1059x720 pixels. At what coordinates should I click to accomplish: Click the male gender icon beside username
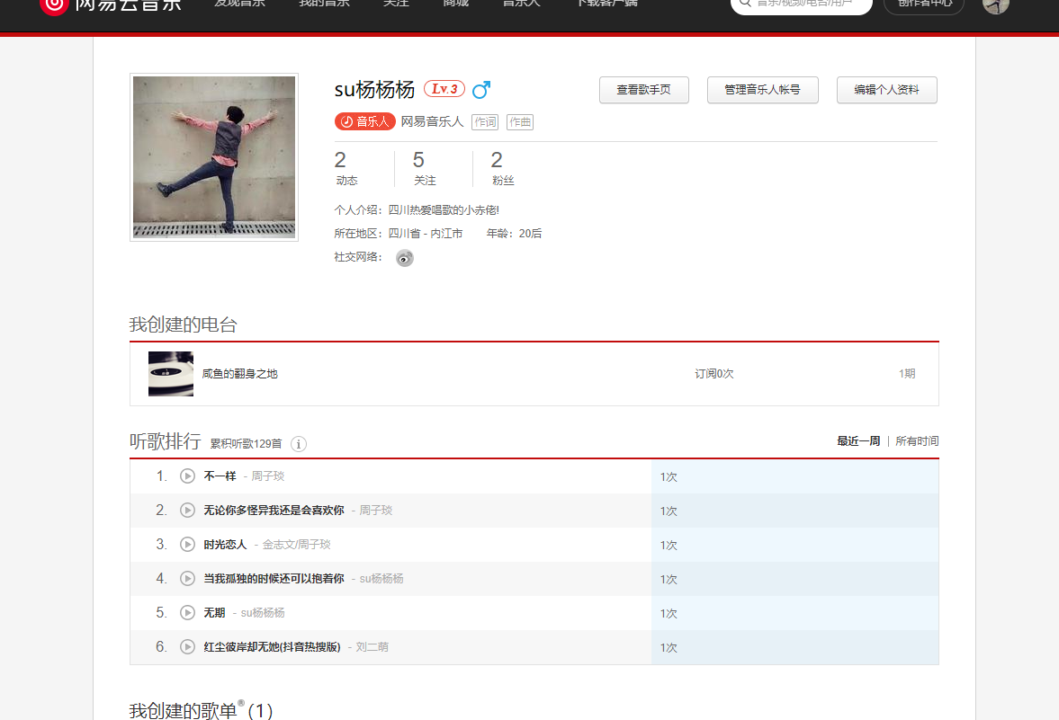pyautogui.click(x=482, y=89)
